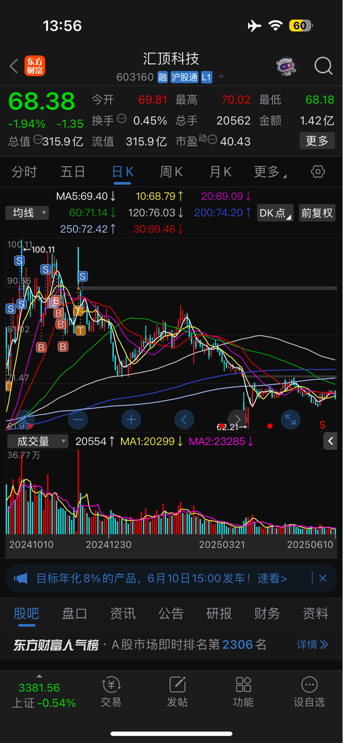Tap info icon next to 市盈动

click(212, 140)
